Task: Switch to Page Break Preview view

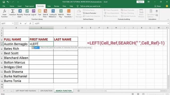Action: coord(143,94)
